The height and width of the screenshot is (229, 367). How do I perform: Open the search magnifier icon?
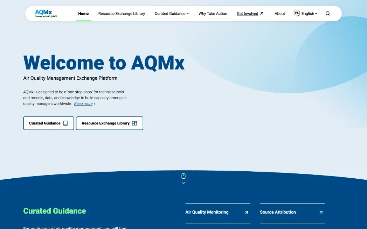(328, 14)
